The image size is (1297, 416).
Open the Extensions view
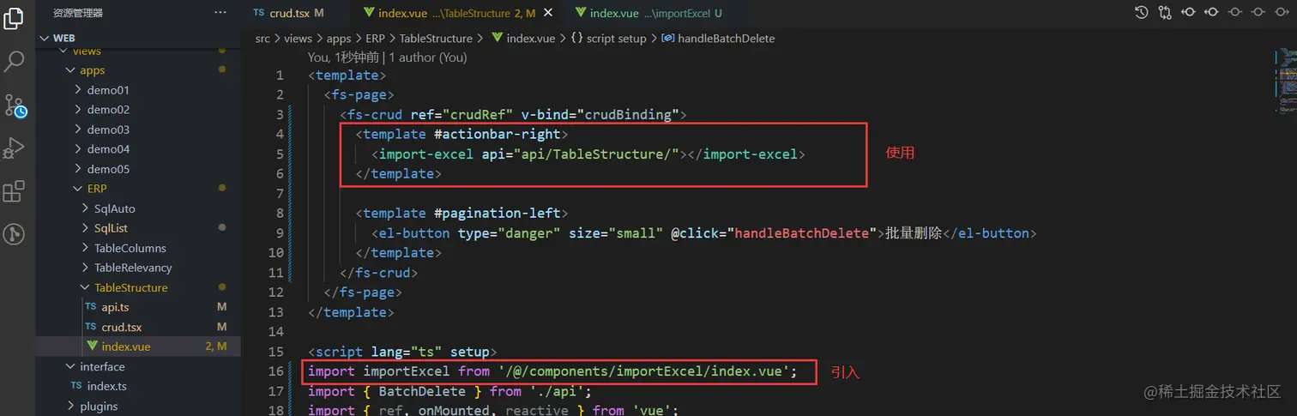[14, 191]
